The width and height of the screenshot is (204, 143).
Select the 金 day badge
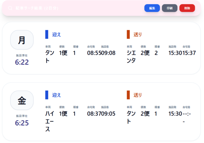click(22, 100)
